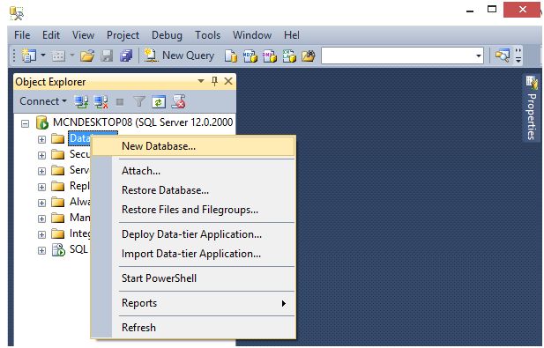This screenshot has height=348, width=544.
Task: Click the Analysis Services DMX Query icon
Action: [270, 56]
